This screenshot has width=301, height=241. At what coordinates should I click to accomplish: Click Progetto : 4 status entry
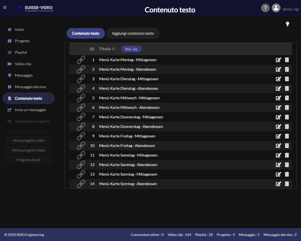[x=226, y=235]
